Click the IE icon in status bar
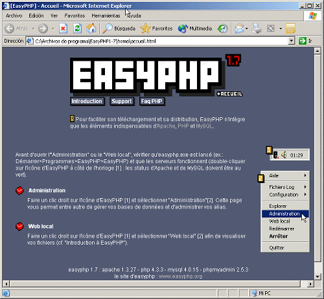 click(6, 293)
